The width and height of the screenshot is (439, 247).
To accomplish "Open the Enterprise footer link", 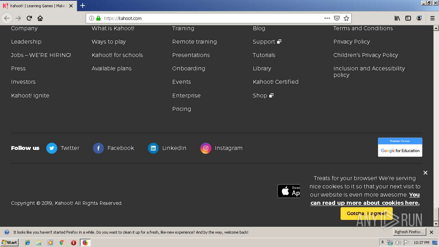I will click(186, 96).
